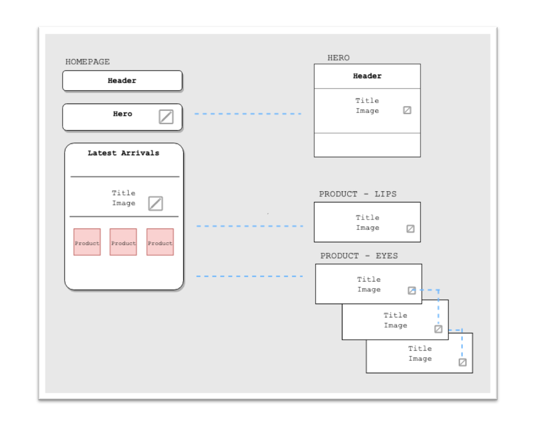This screenshot has width=536, height=424.
Task: Select the rightmost pink Product box
Action: [x=160, y=242]
